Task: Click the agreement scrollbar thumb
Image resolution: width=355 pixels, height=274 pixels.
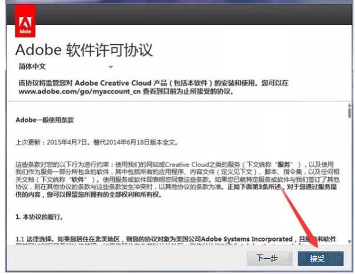Action: tap(350, 113)
